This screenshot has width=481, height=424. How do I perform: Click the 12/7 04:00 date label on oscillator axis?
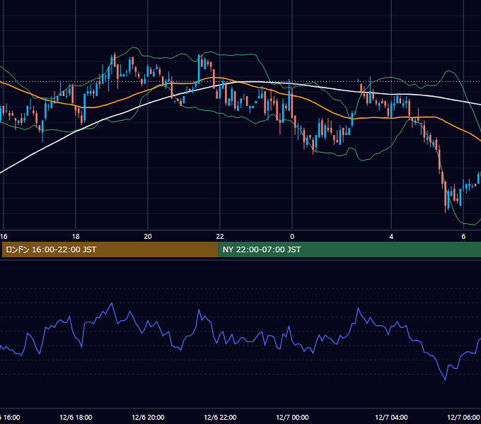click(x=391, y=417)
